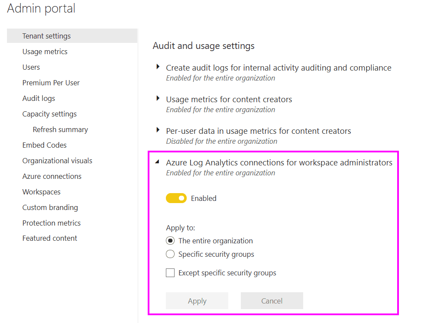This screenshot has width=434, height=323.
Task: Open Usage metrics page
Action: pyautogui.click(x=45, y=52)
